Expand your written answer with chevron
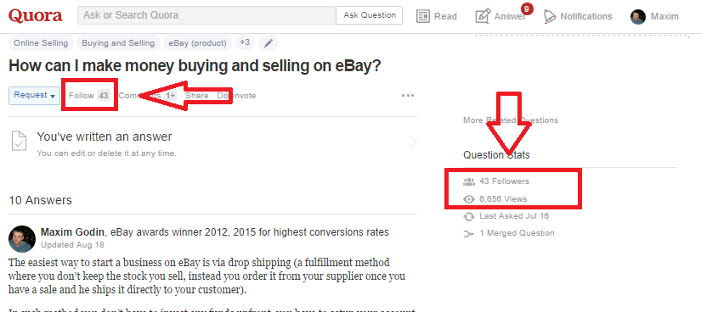Viewport: 701px width, 312px height. pos(413,142)
